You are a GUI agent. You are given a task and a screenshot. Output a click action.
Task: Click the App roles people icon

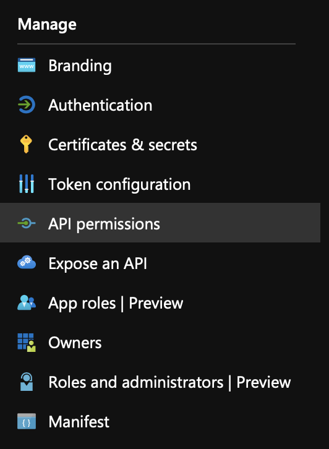point(27,302)
